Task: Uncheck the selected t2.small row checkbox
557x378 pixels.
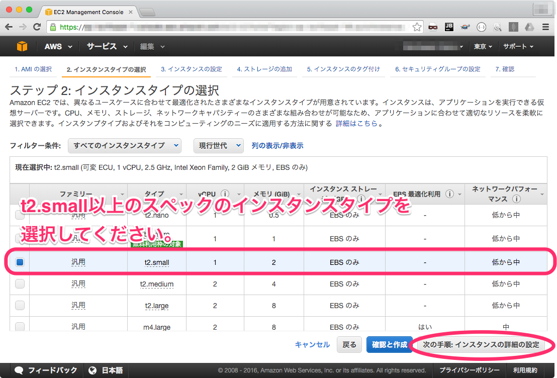Action: click(20, 262)
